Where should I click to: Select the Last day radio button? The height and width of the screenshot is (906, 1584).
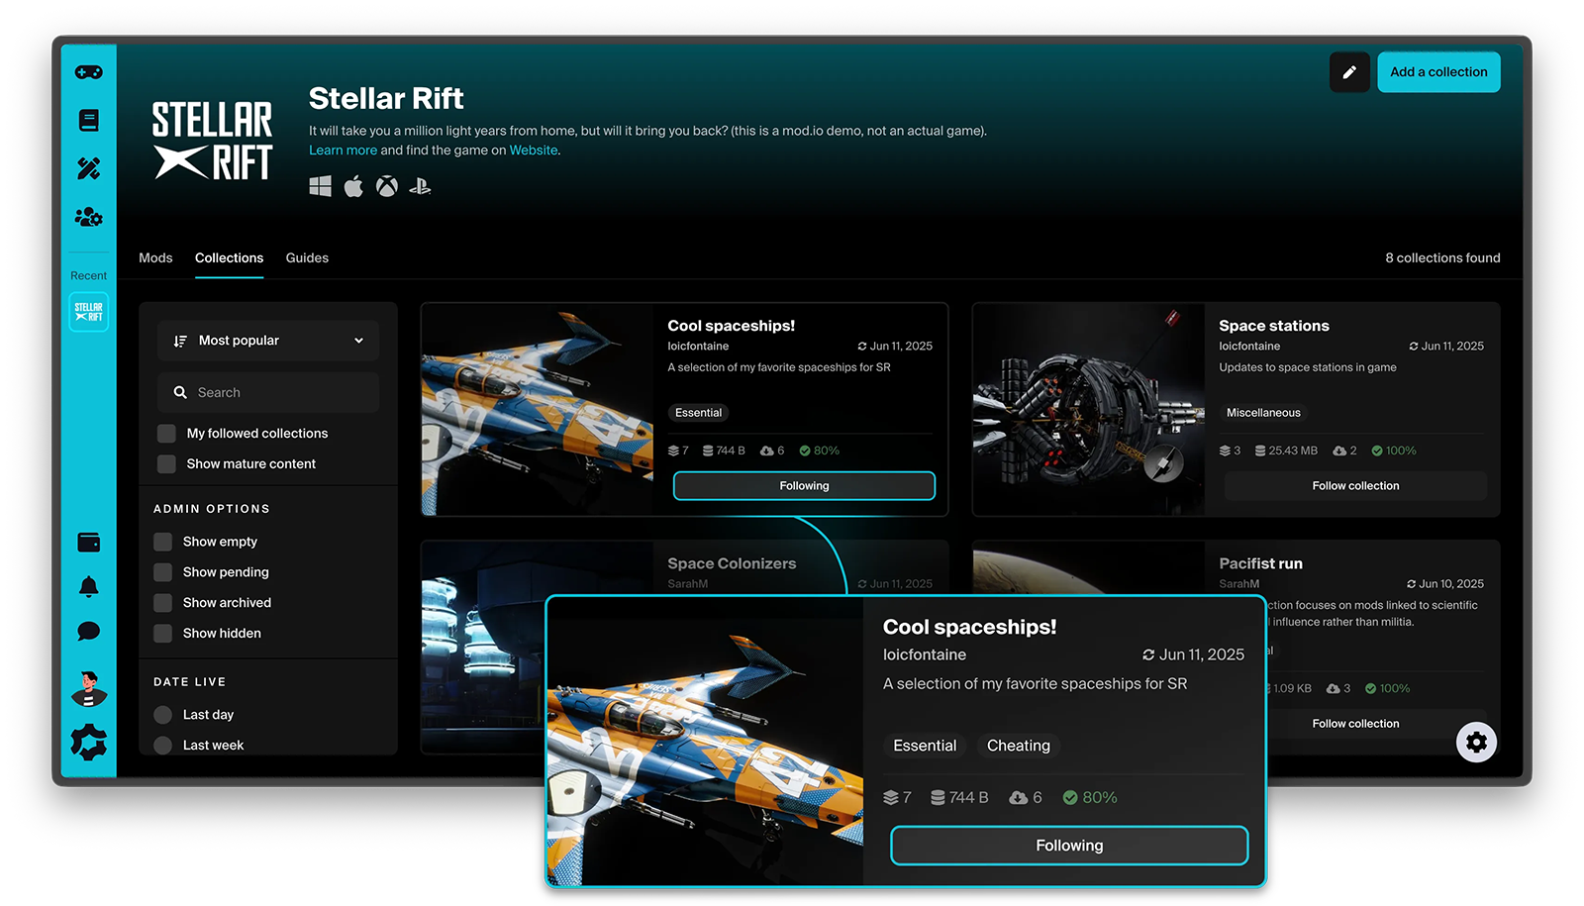162,714
